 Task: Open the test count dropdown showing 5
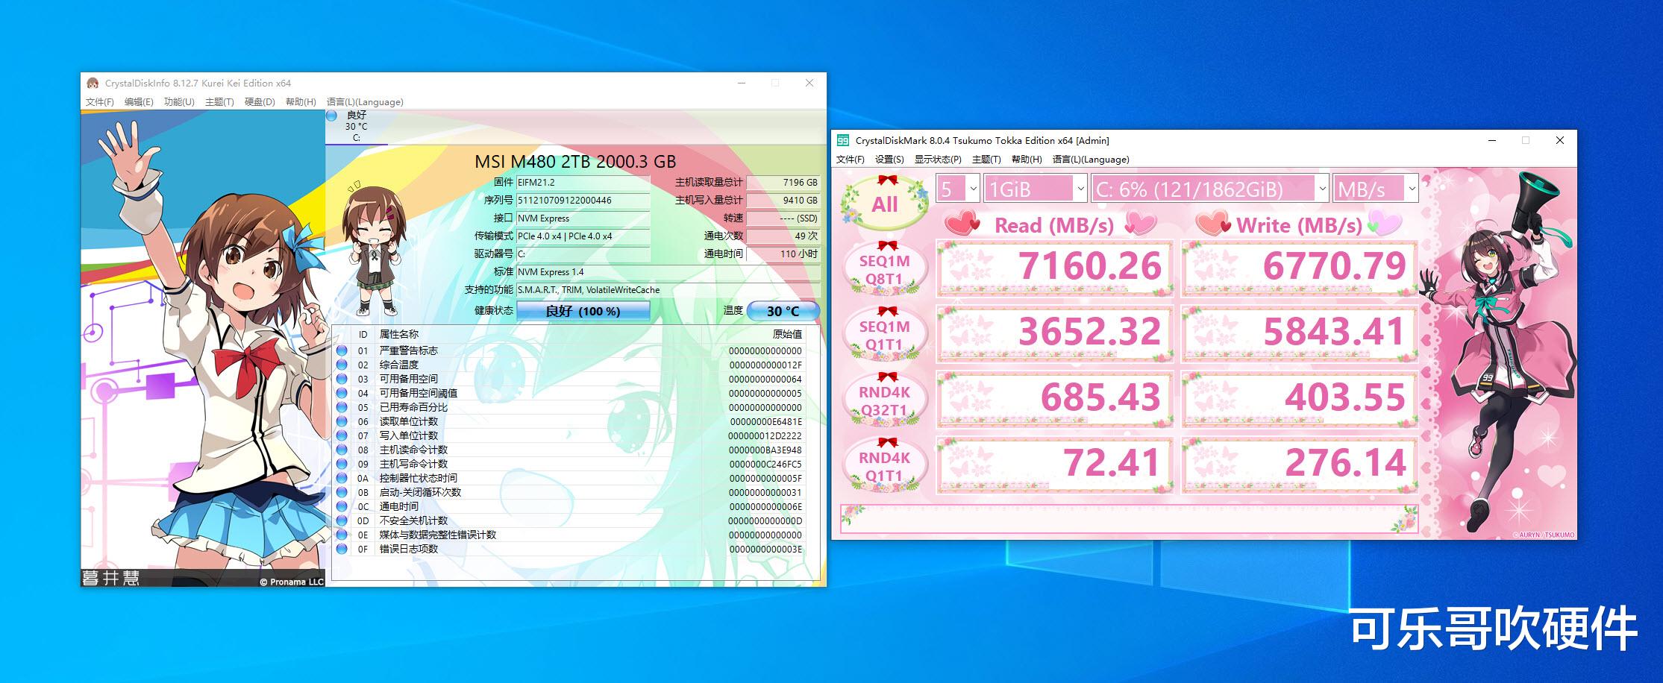click(x=958, y=189)
